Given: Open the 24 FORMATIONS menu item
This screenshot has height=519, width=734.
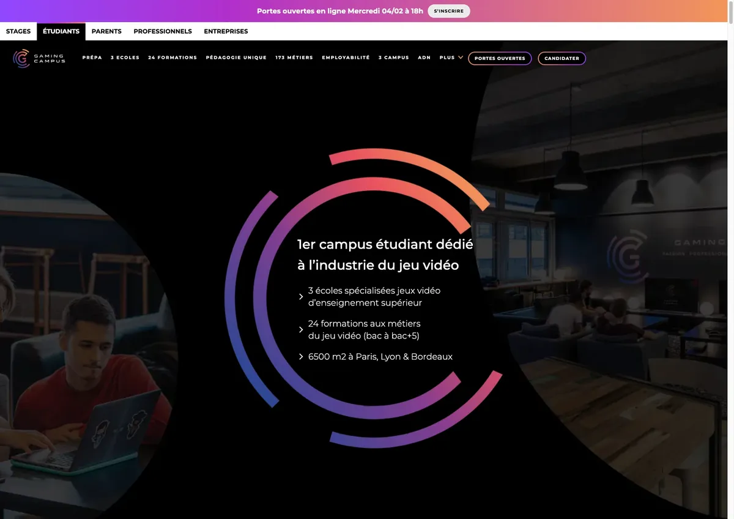Looking at the screenshot, I should pyautogui.click(x=172, y=58).
